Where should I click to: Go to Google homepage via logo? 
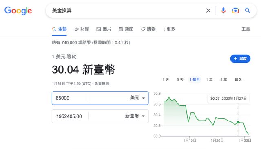(18, 11)
